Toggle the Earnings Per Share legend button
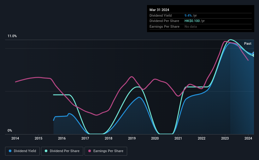This screenshot has height=160, width=259. [x=106, y=151]
